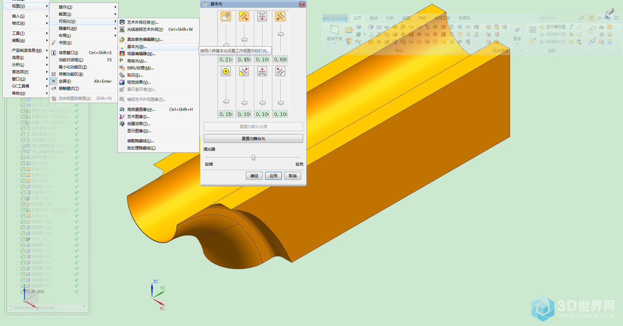
Task: Uncheck the 有界平面 (17) feature checkbox
Action: click(23, 157)
